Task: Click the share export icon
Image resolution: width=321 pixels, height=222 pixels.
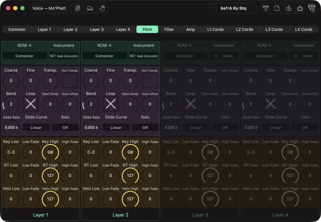Action: click(300, 8)
